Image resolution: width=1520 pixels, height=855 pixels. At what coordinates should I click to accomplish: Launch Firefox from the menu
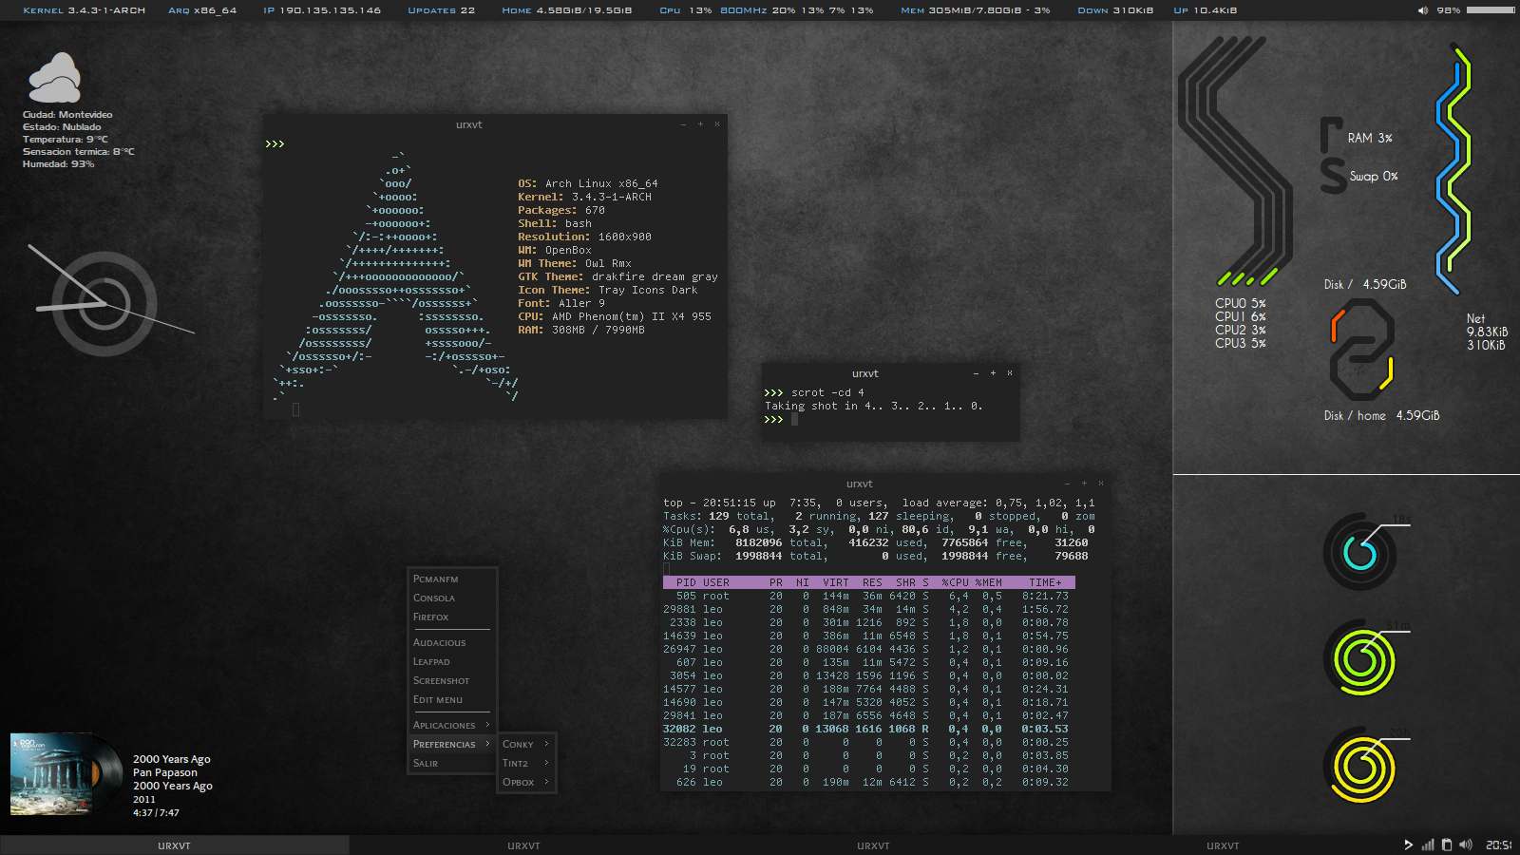pos(451,617)
